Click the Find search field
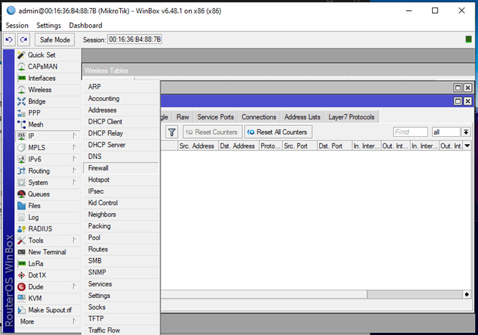 coord(410,132)
